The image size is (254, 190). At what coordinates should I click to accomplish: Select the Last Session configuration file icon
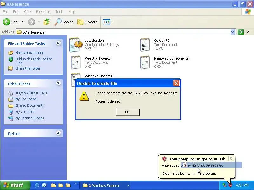click(76, 45)
